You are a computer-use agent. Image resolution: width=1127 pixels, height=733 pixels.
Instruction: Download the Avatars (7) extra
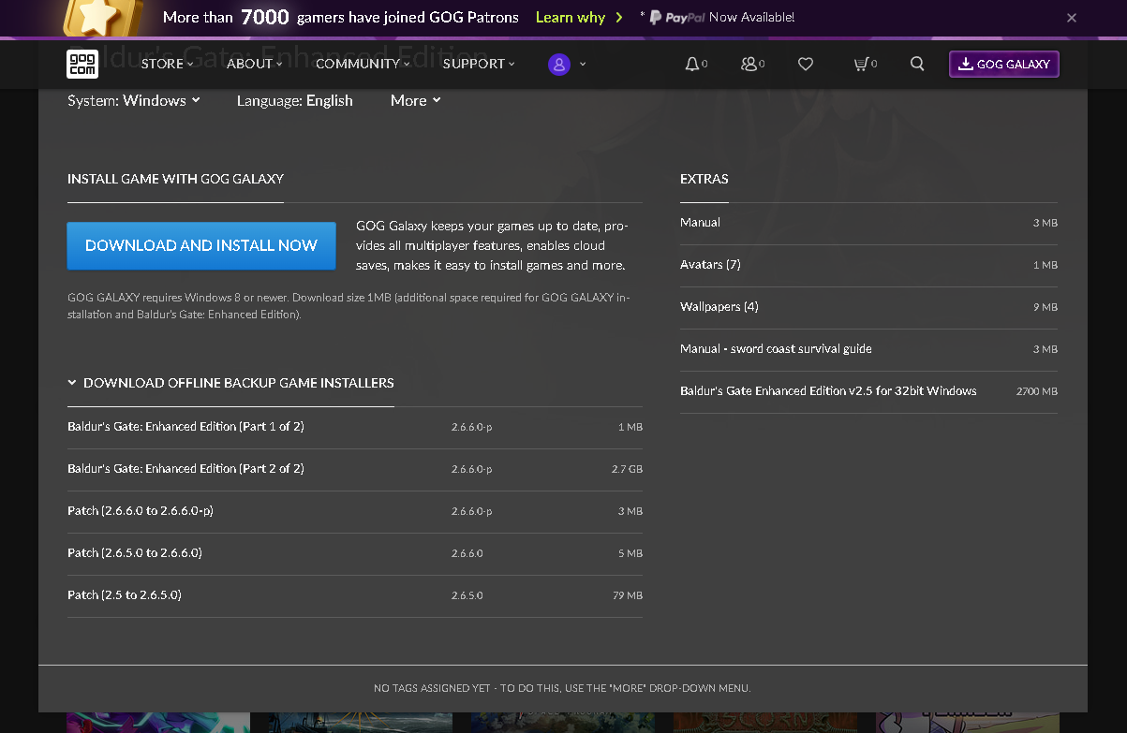tap(868, 265)
